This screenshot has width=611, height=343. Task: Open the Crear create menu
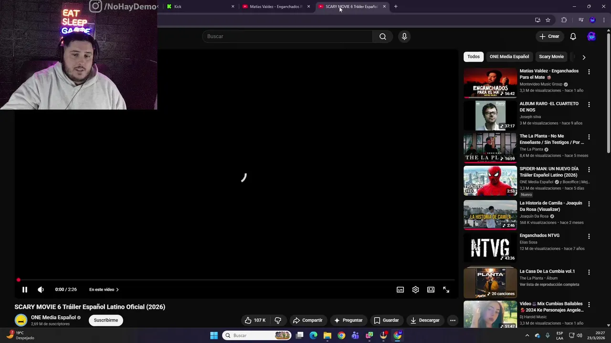point(549,36)
